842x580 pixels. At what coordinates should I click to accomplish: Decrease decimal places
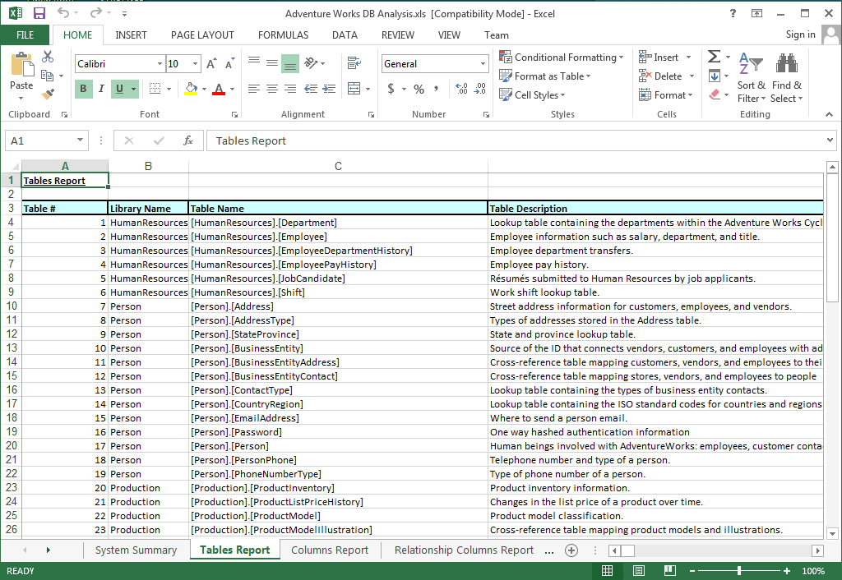click(479, 89)
